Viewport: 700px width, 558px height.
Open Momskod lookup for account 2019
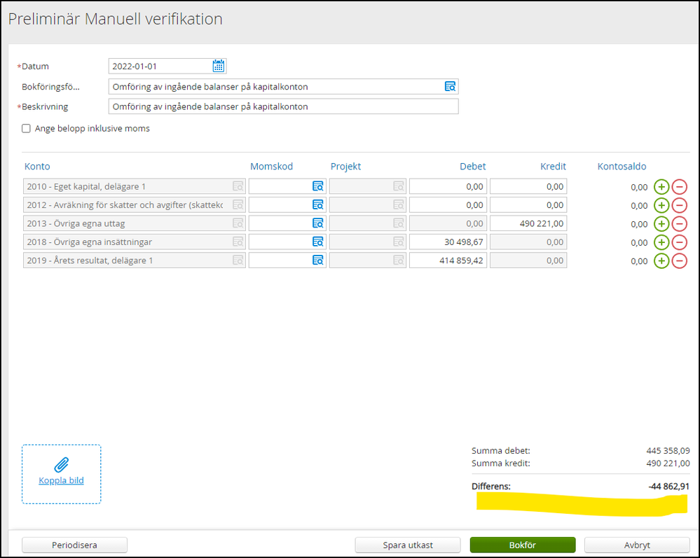318,260
